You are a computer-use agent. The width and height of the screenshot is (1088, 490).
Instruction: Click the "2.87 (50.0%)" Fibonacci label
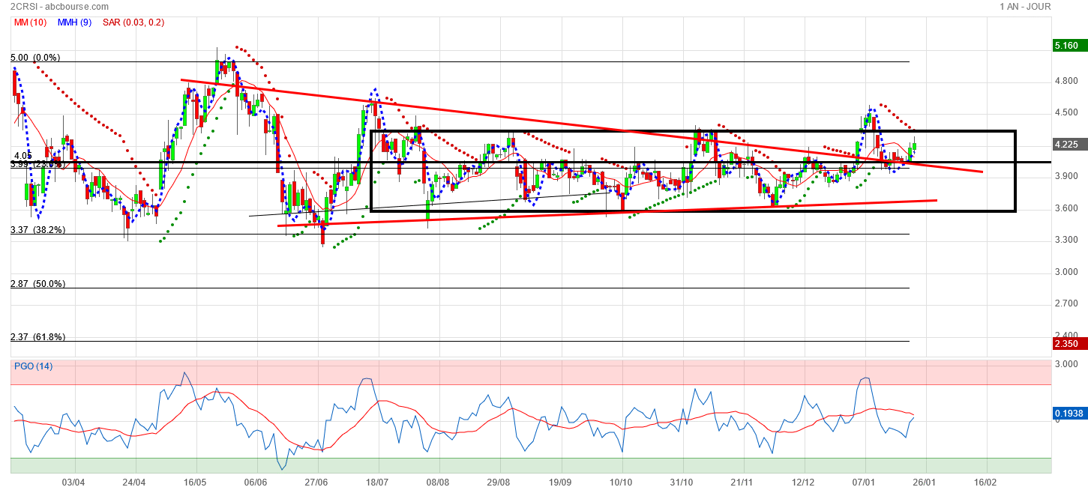tap(37, 284)
